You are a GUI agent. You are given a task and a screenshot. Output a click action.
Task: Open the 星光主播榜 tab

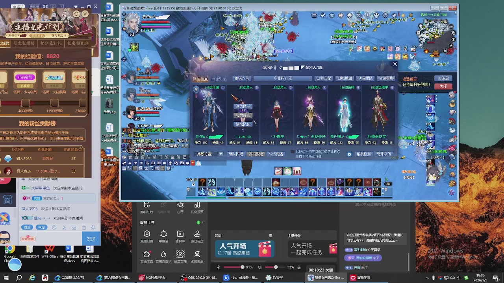point(24,44)
